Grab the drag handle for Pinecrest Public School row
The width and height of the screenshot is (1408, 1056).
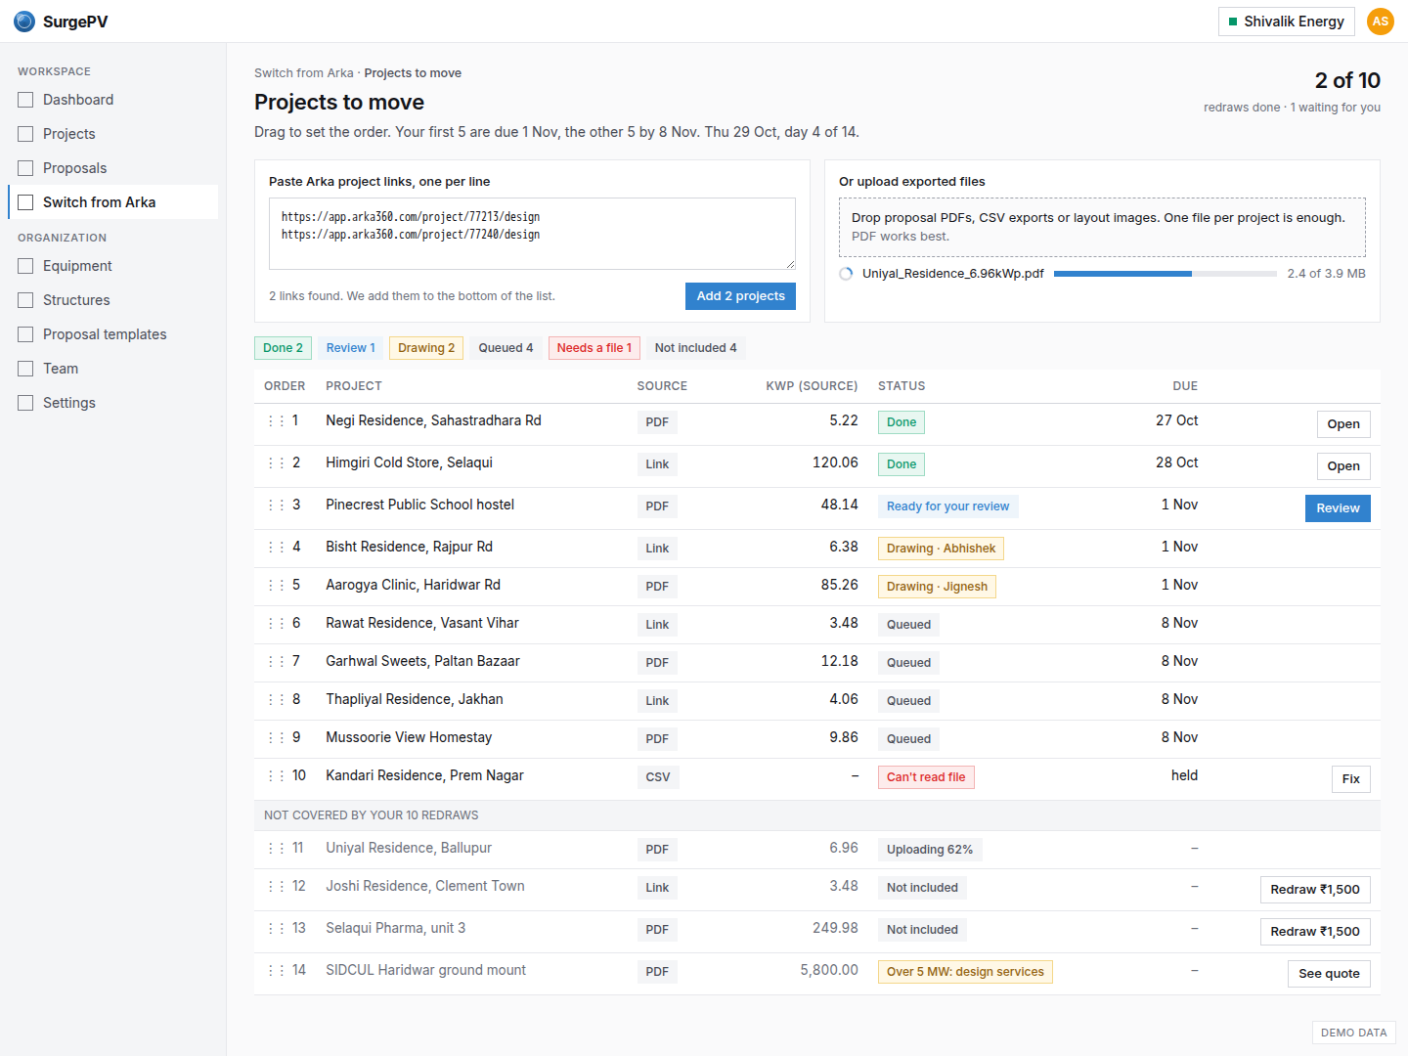[276, 505]
